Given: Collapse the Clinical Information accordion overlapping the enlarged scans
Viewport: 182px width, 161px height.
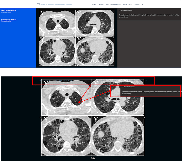Looking at the screenshot, I should point(129,87).
